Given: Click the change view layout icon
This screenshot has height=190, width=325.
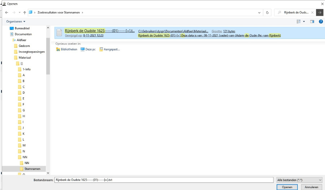Looking at the screenshot, I should click(x=299, y=22).
